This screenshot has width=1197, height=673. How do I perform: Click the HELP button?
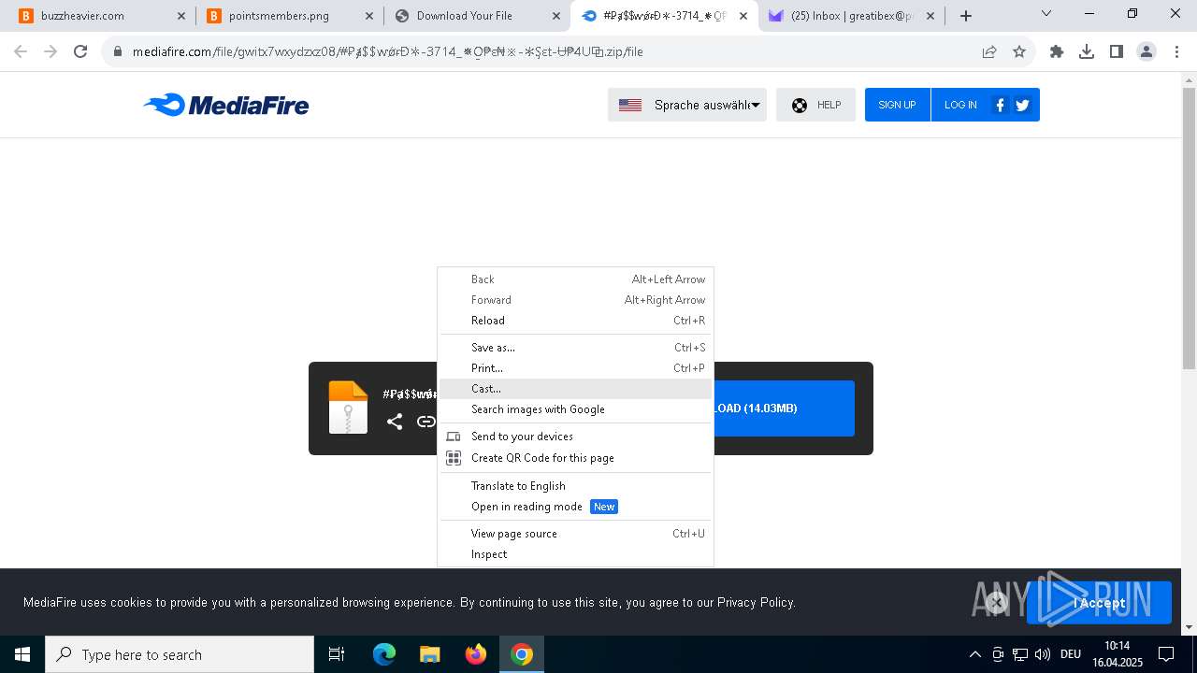(815, 105)
